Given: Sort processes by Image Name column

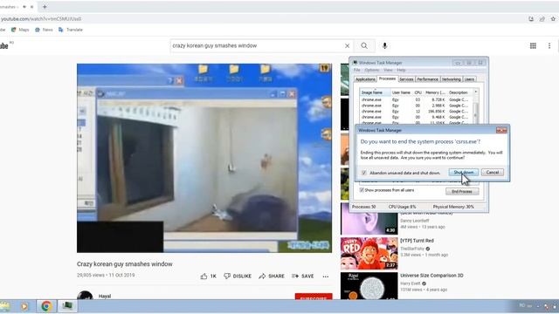Looking at the screenshot, I should (375, 92).
